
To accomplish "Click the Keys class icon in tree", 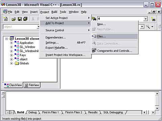I will (17, 55).
